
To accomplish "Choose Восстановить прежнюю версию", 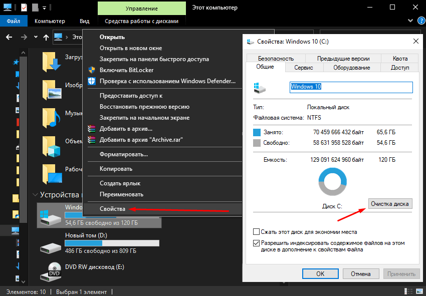I will (144, 107).
